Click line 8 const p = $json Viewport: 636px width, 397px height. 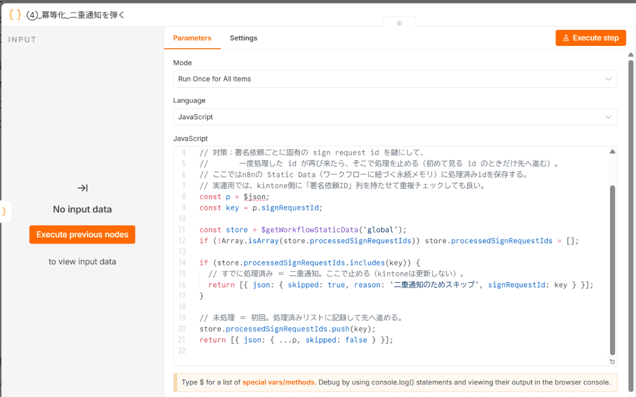tap(235, 197)
